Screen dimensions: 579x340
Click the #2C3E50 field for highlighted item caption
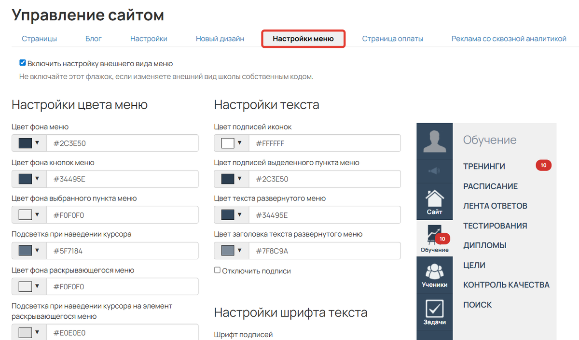click(x=325, y=179)
